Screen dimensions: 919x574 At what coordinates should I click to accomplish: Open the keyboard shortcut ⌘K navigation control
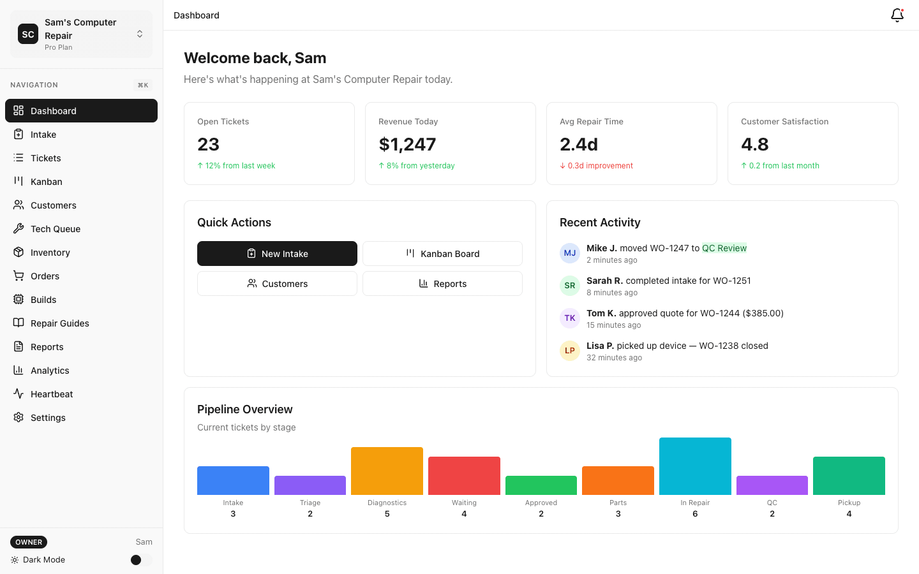click(142, 84)
